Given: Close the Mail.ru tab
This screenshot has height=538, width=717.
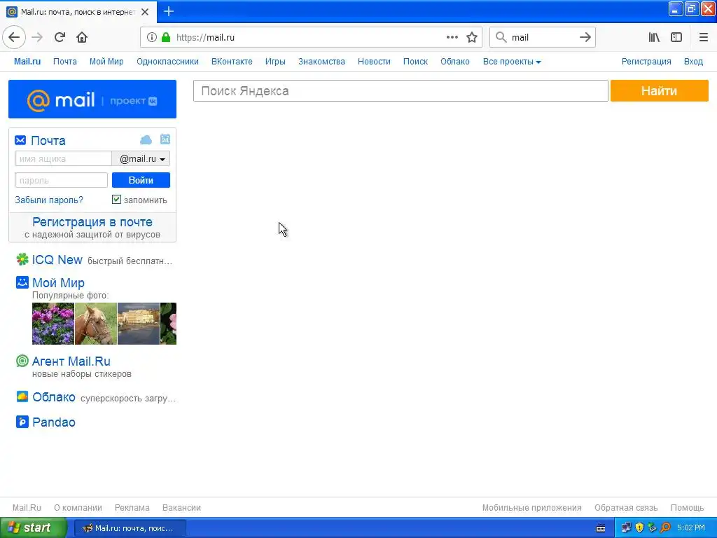Looking at the screenshot, I should 145,12.
